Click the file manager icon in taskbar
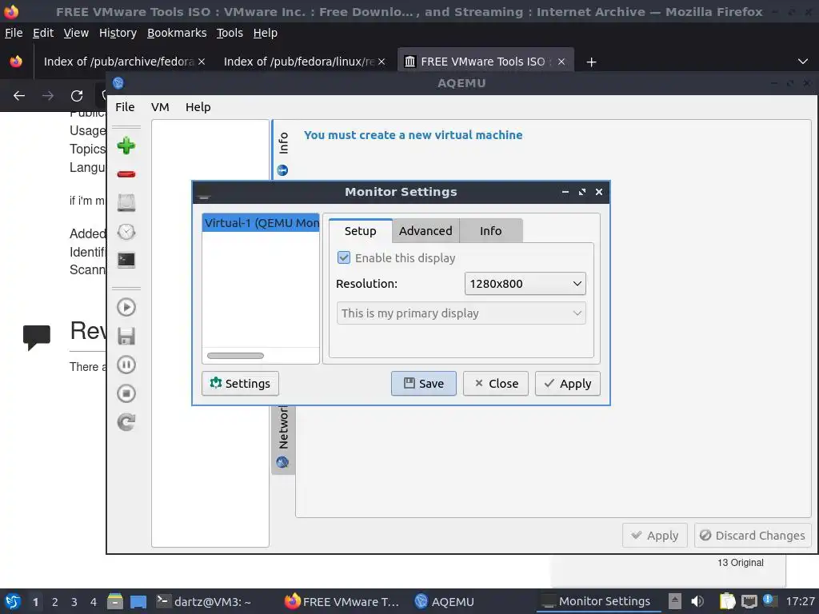Image resolution: width=819 pixels, height=614 pixels. pyautogui.click(x=115, y=601)
